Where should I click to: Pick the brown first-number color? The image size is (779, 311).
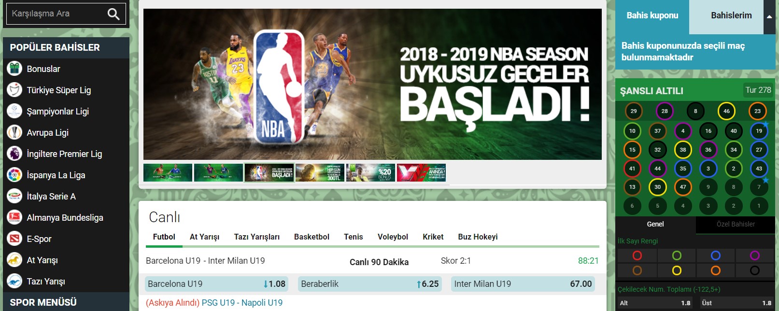[637, 270]
